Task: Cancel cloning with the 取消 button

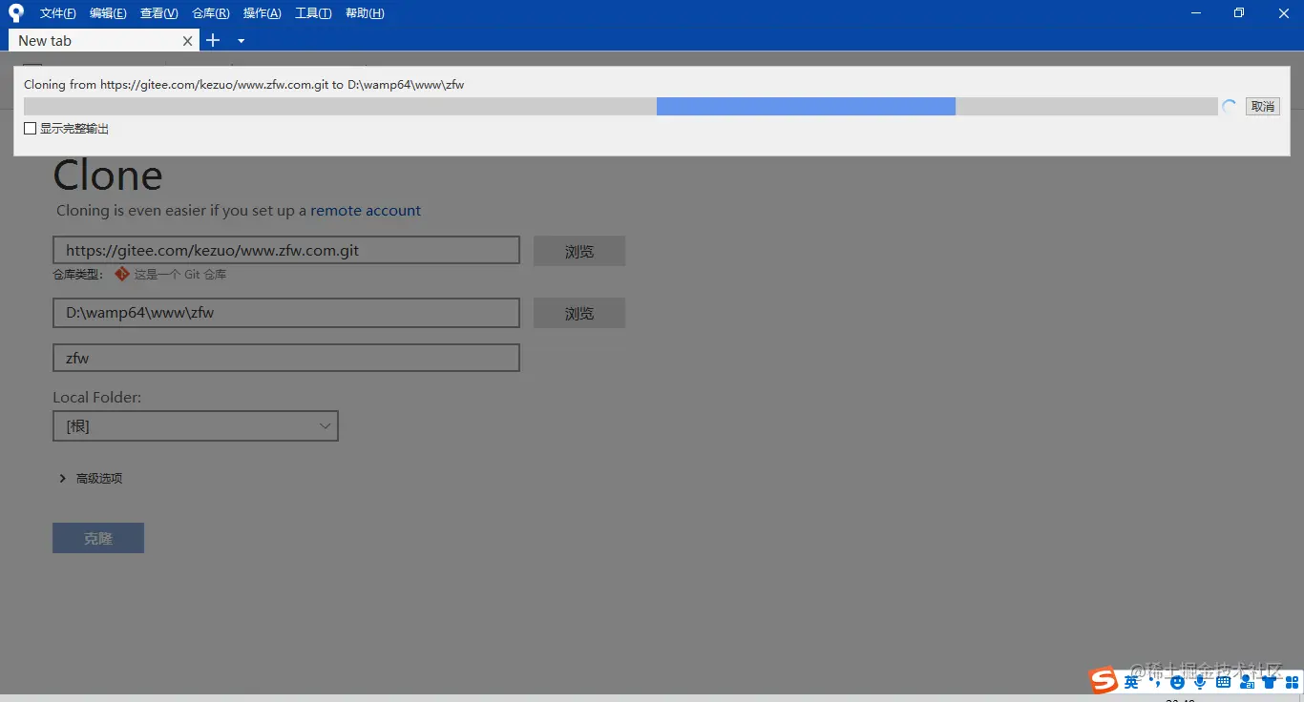Action: tap(1263, 107)
